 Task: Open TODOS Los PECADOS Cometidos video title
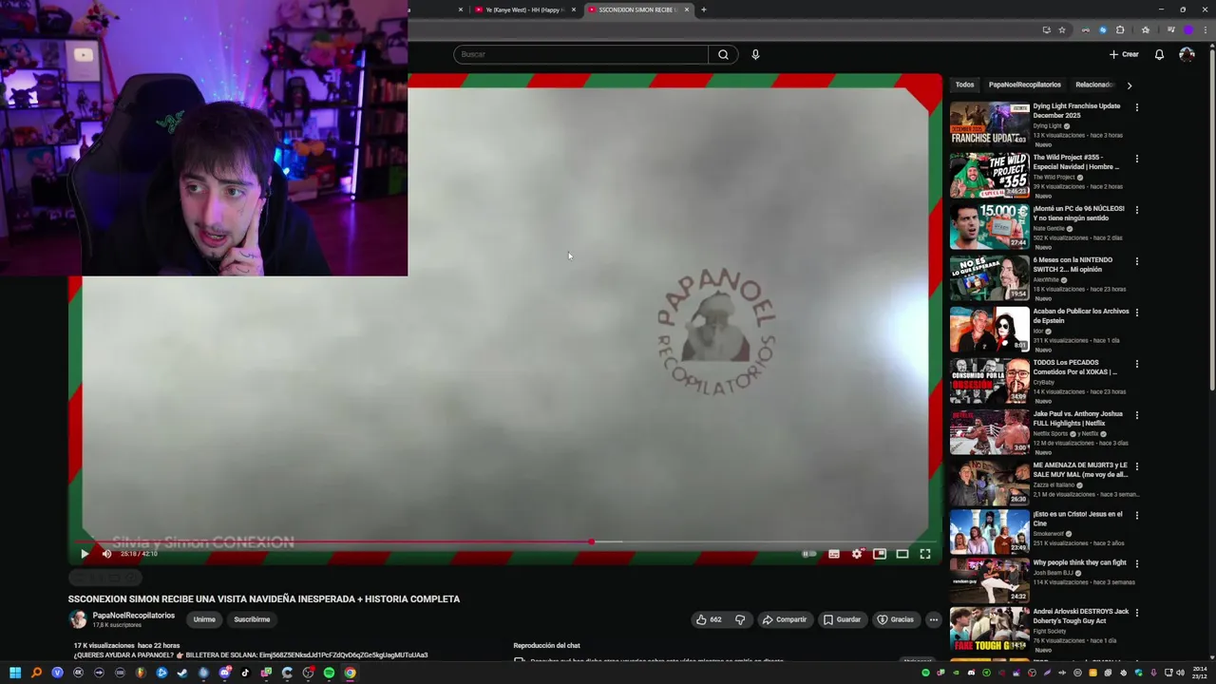[1074, 367]
